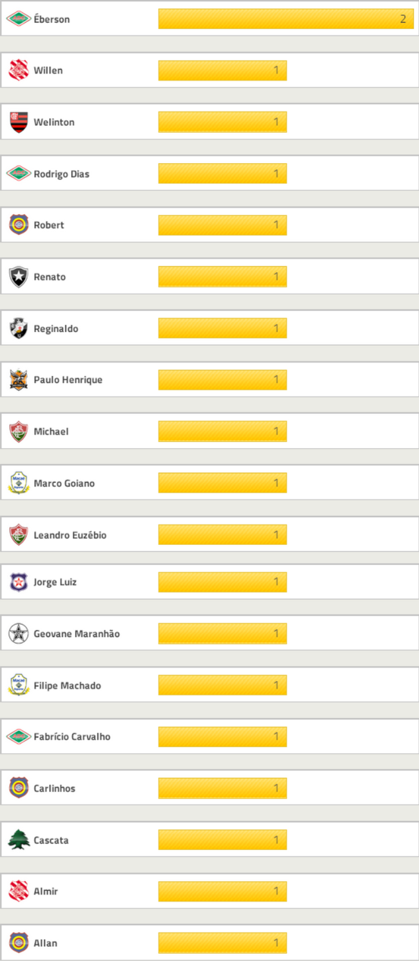Click the red striped crest next to Willen
419x961 pixels.
click(19, 70)
